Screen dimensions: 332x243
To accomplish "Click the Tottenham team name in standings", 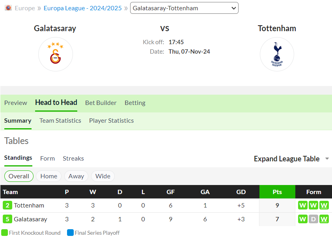I will 29,205.
